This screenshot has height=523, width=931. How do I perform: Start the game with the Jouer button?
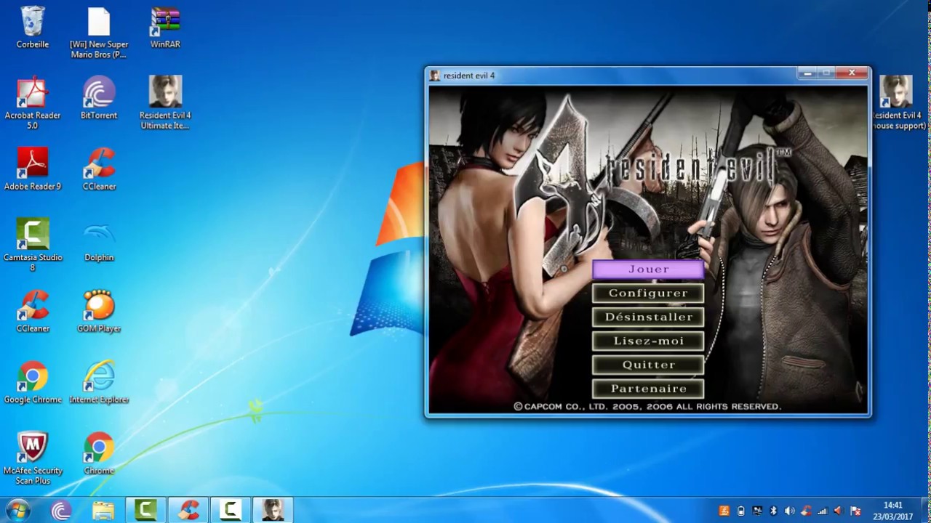648,269
